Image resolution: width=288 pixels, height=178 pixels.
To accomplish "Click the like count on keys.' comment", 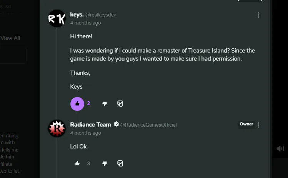I will [88, 104].
